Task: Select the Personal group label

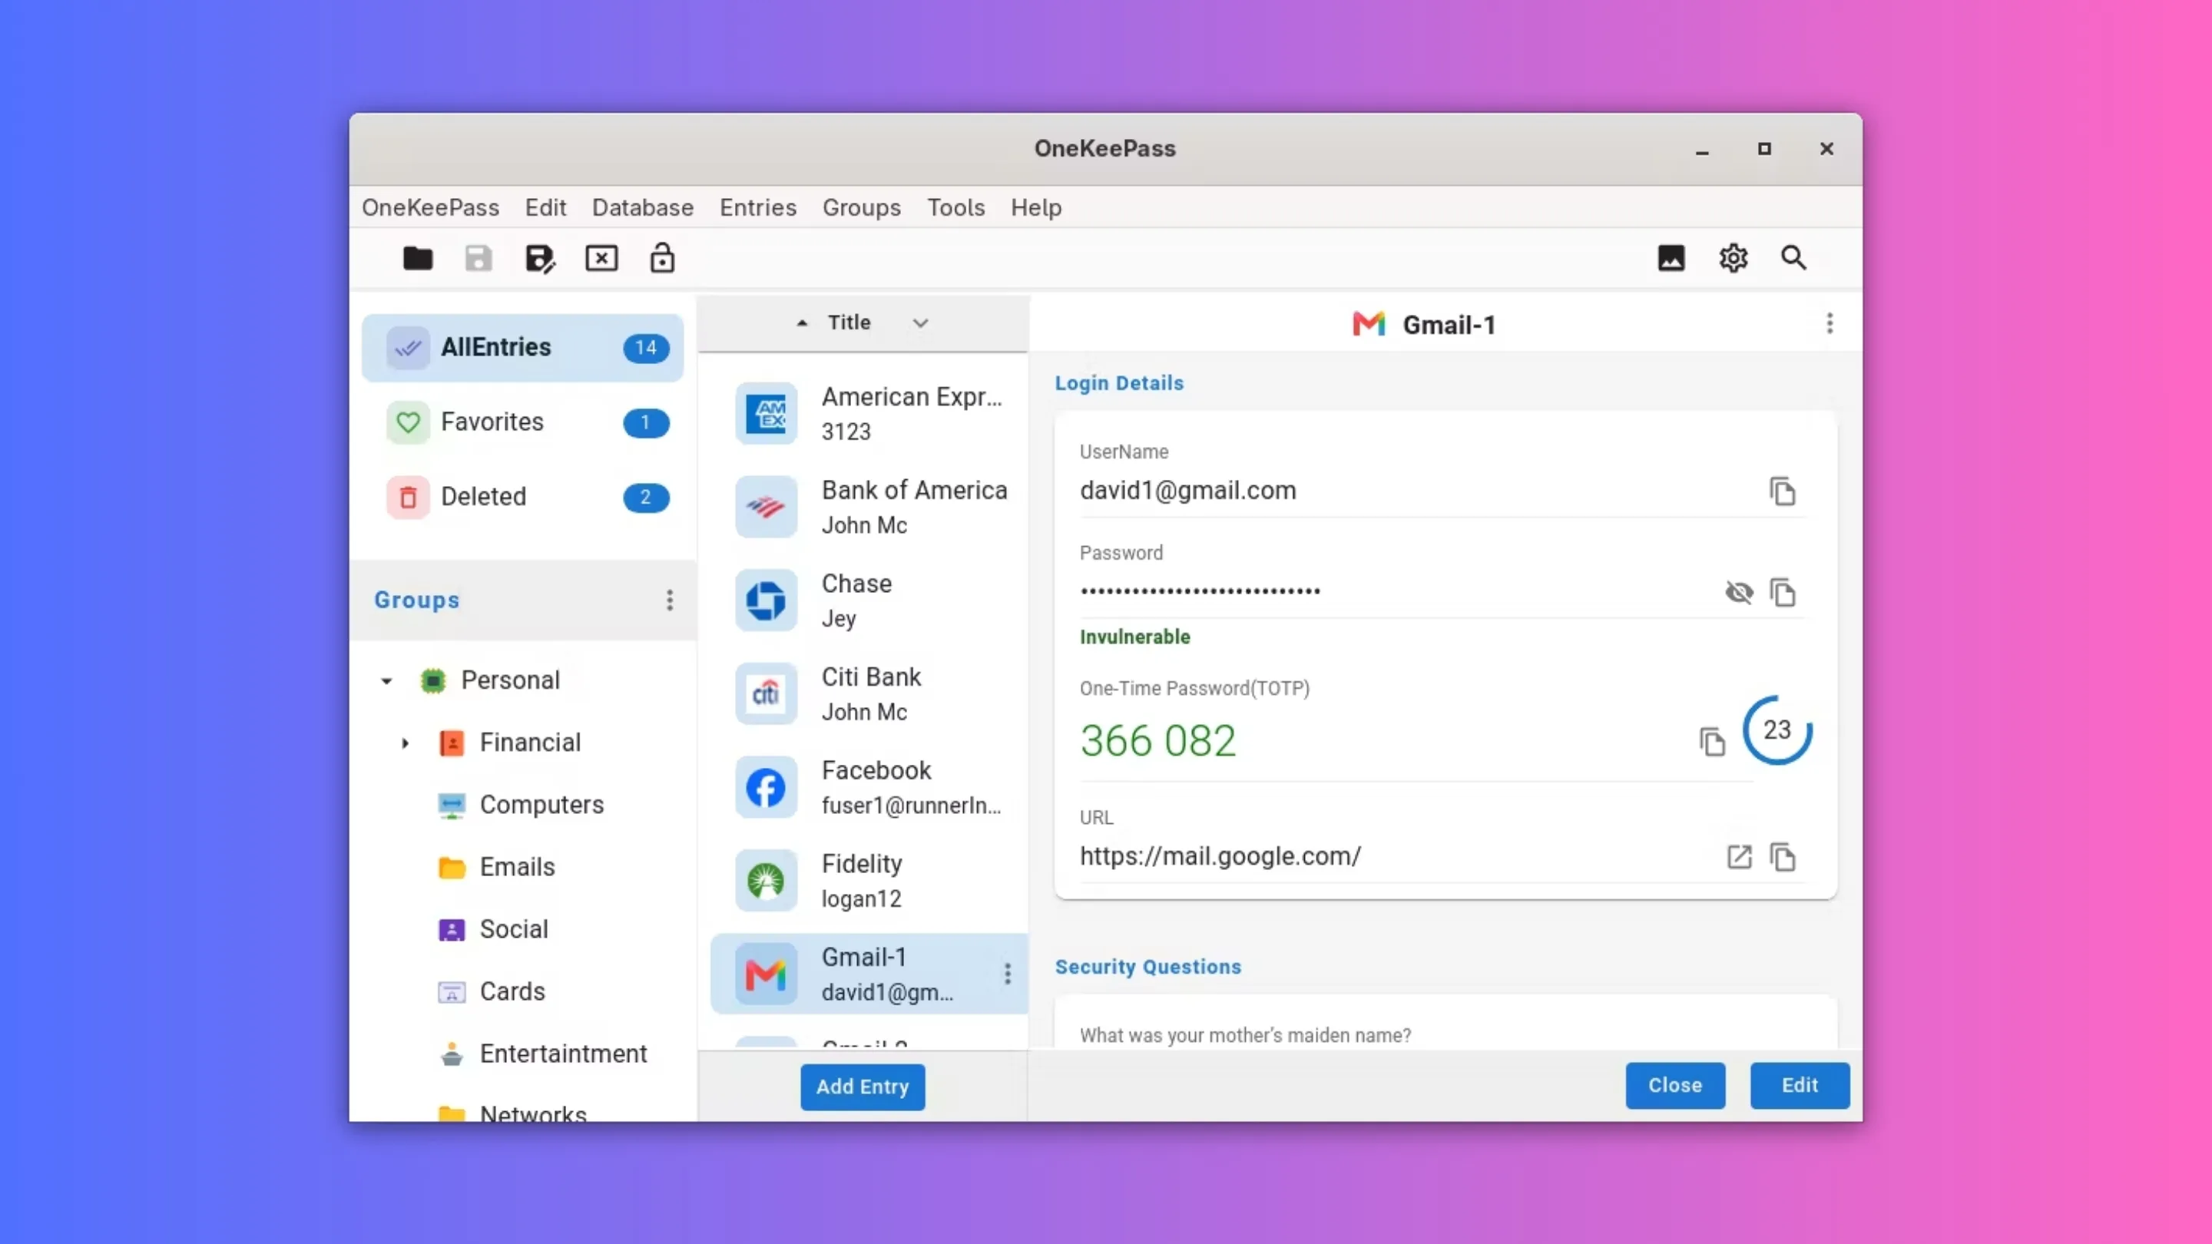Action: click(x=510, y=681)
